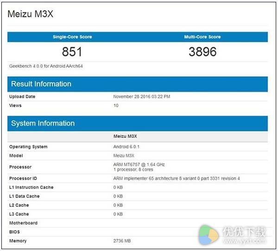The height and width of the screenshot is (251, 278).
Task: Click the BIOS row label
Action: pyautogui.click(x=14, y=232)
